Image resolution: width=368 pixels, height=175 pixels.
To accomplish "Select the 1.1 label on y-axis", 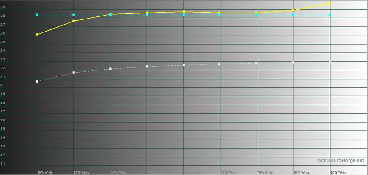I will 3,163.
